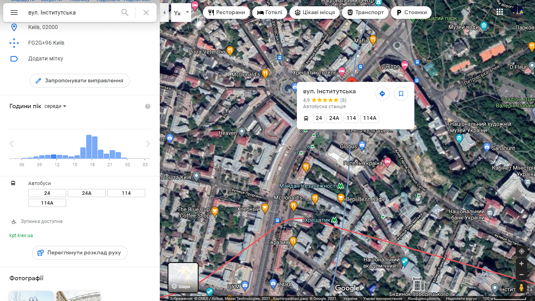
Task: Open the first photo thumbnail
Action: click(x=31, y=296)
